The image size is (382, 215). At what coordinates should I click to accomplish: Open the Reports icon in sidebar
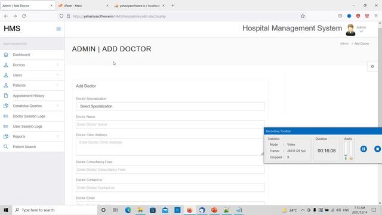6,137
